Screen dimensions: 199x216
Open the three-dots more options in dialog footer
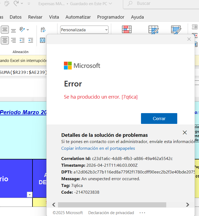pos(142,213)
